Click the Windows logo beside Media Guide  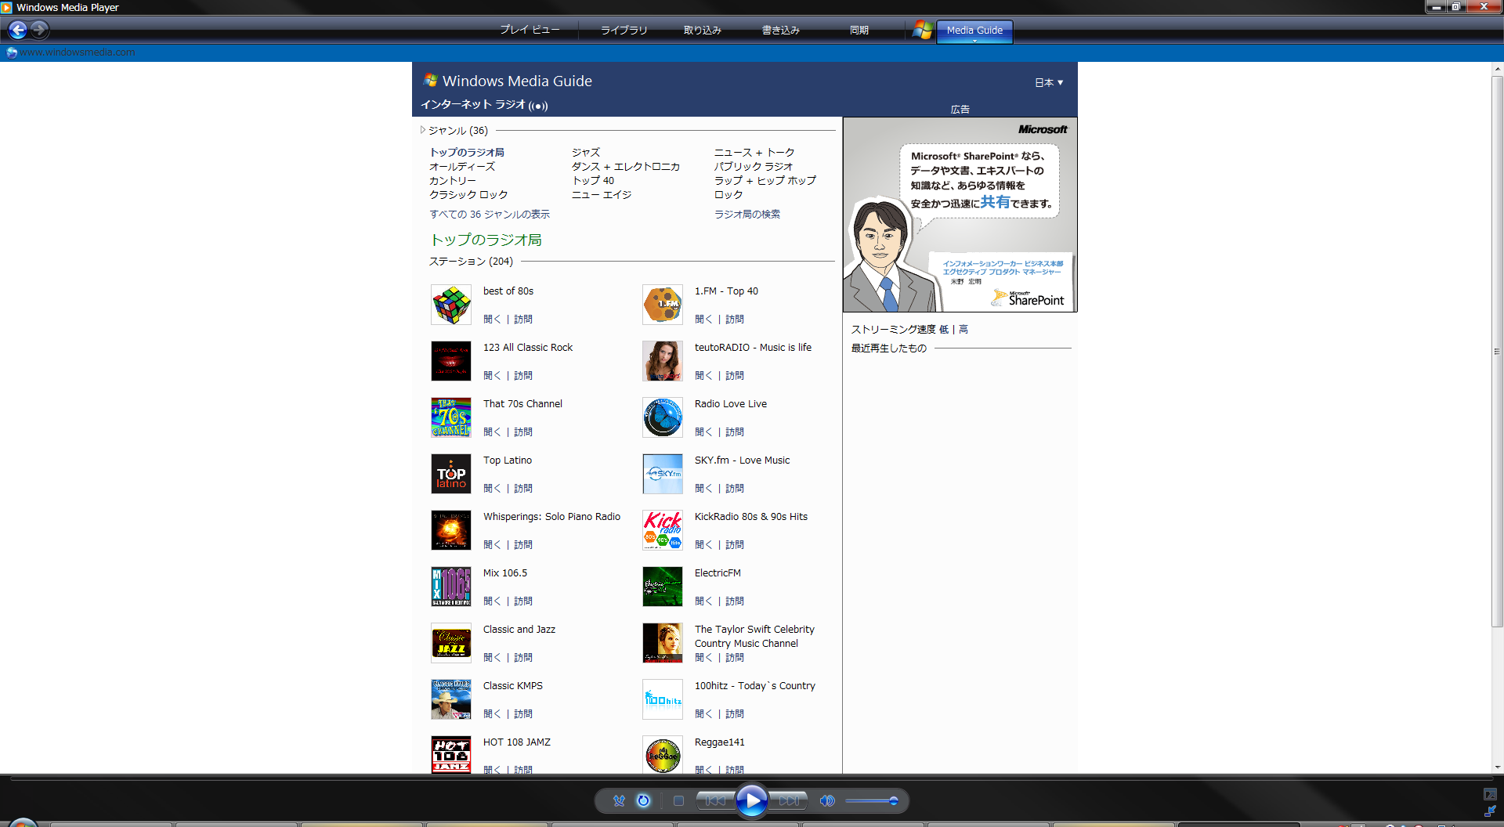923,31
